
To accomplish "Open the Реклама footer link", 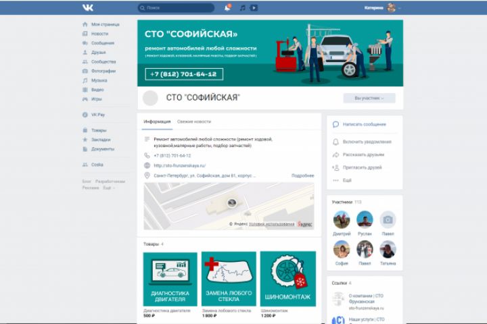I will [x=91, y=188].
